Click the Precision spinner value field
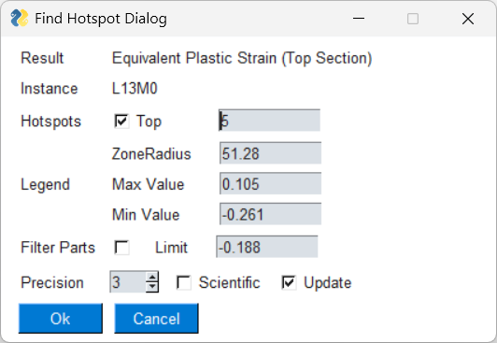Image resolution: width=497 pixels, height=343 pixels. pos(128,282)
